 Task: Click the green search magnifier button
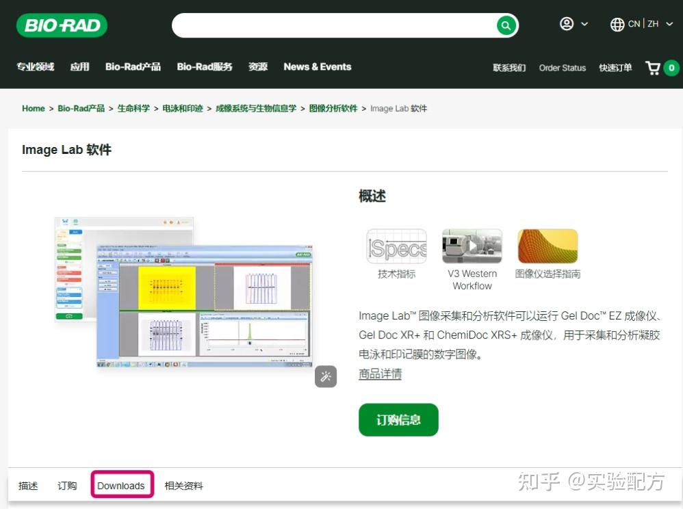[x=506, y=25]
